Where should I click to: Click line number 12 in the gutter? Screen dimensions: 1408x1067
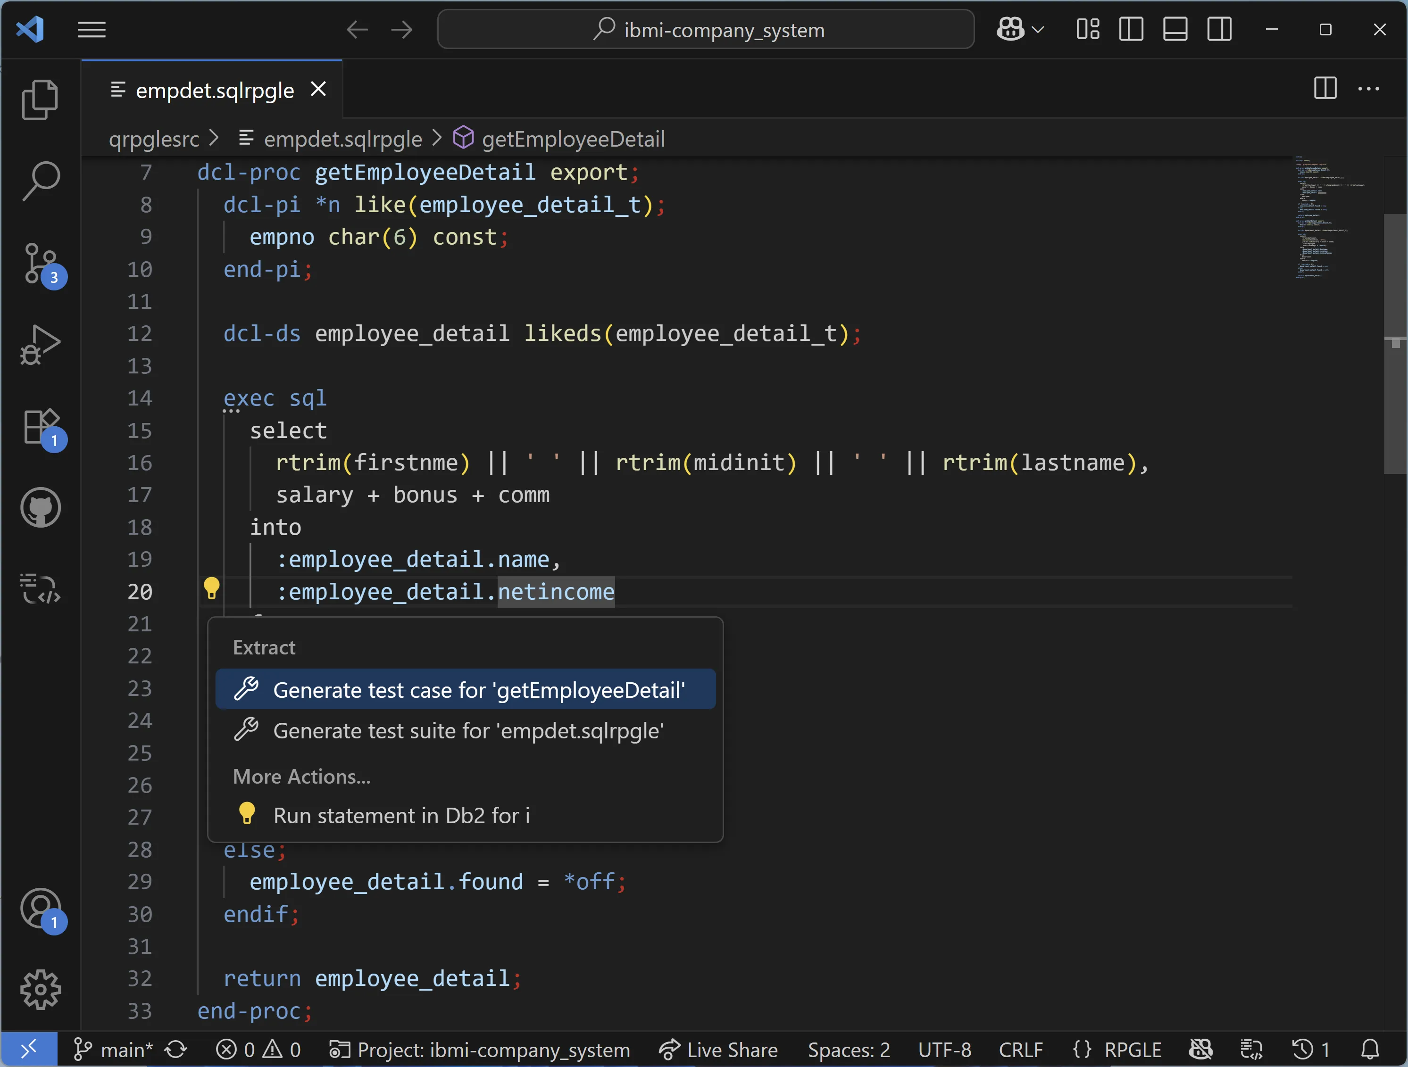tap(140, 333)
